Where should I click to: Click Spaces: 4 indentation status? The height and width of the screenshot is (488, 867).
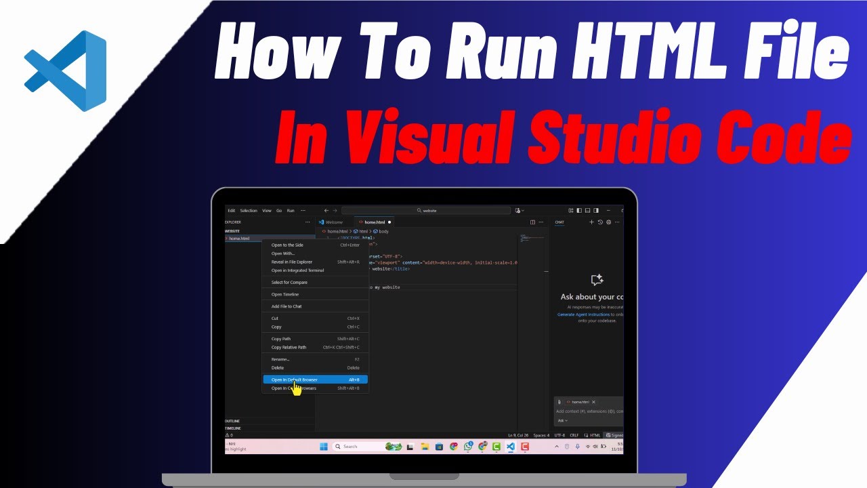pos(541,435)
